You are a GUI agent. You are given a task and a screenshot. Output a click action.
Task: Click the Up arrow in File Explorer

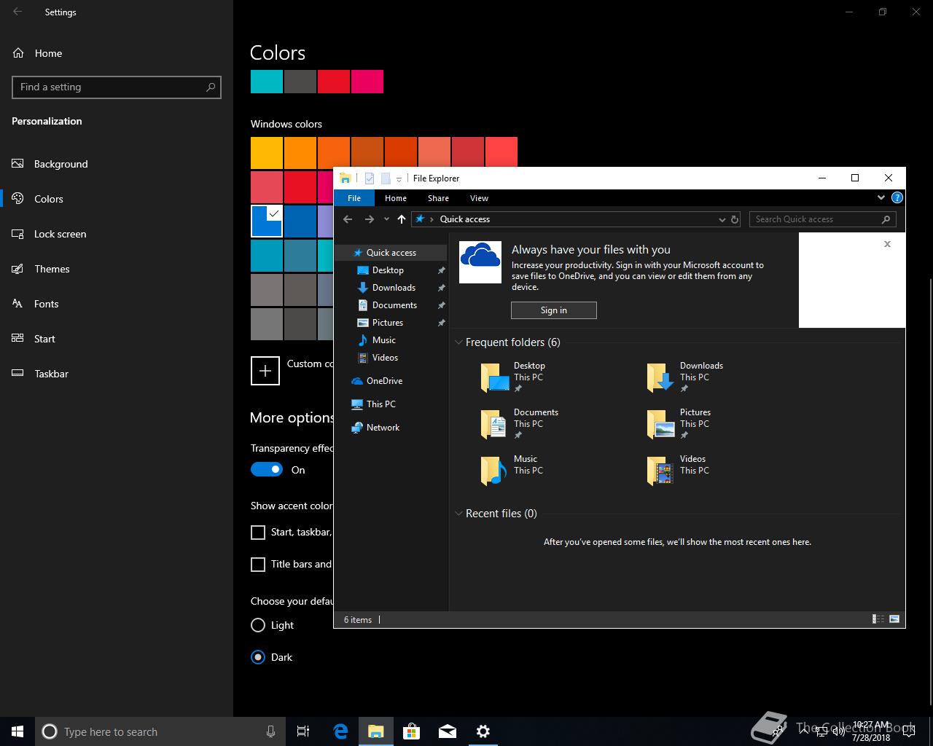(x=402, y=219)
